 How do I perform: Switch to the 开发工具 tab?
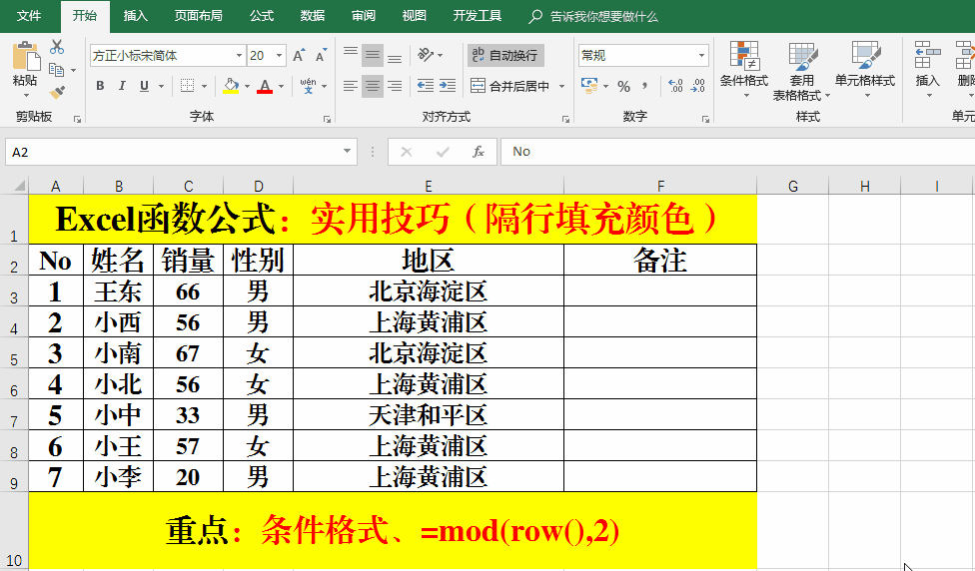(477, 16)
